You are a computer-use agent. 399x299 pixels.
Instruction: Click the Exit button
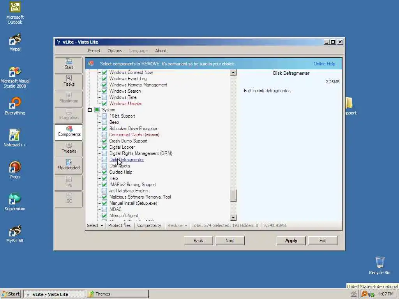[x=323, y=241]
